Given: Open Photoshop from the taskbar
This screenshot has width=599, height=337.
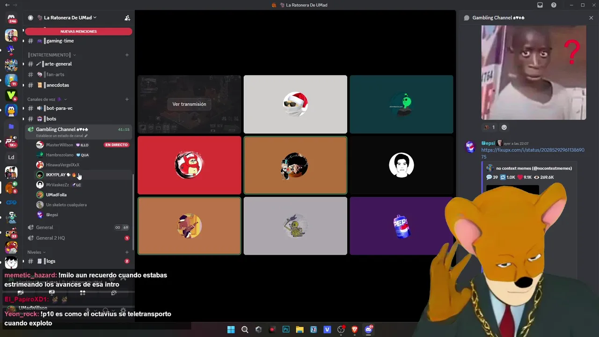Looking at the screenshot, I should coord(286,330).
